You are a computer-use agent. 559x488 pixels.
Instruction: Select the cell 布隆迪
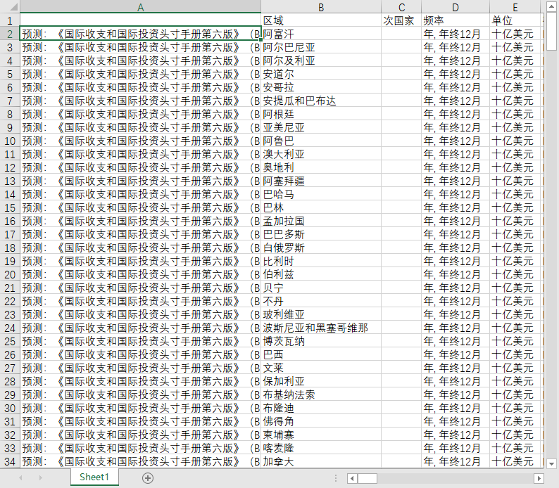tap(321, 408)
